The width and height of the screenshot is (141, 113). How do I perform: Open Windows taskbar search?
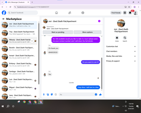(8, 106)
